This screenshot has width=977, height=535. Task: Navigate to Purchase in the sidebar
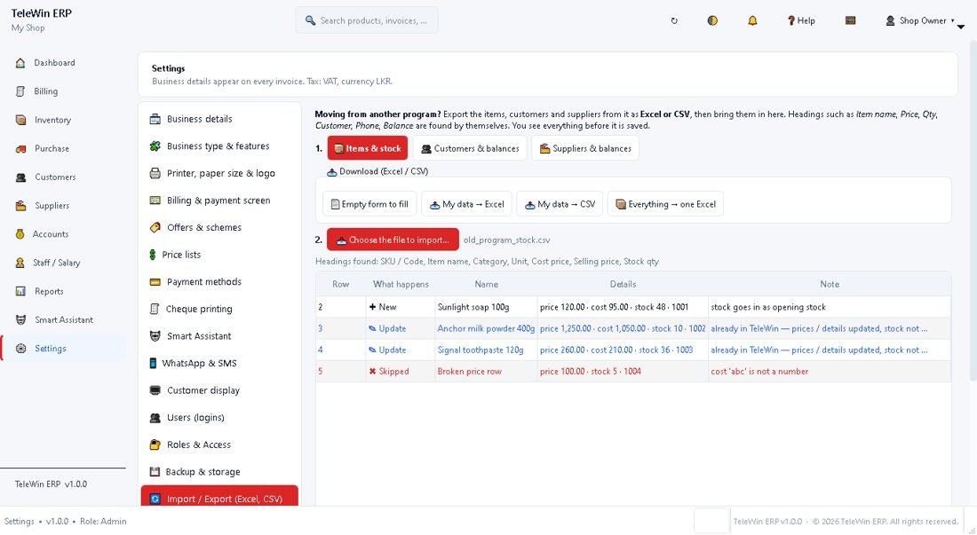[x=52, y=149]
